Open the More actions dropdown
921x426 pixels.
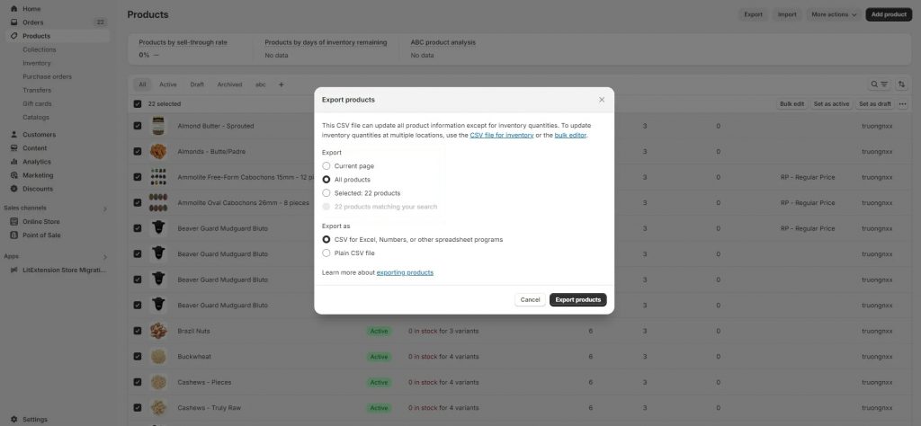834,14
